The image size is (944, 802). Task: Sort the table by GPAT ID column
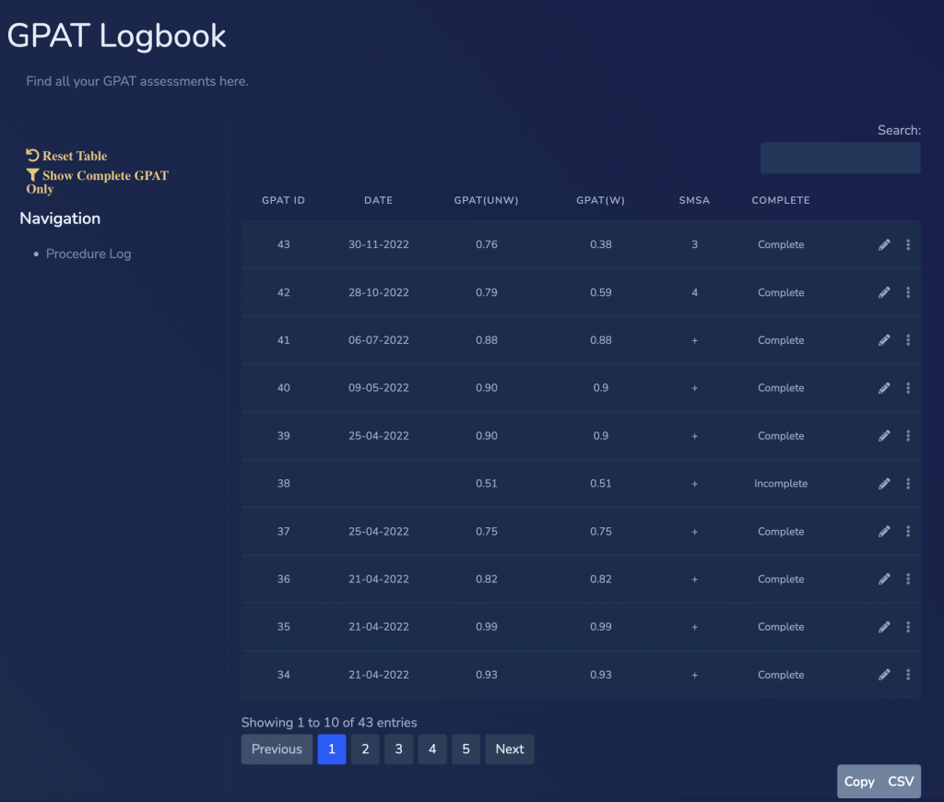click(x=284, y=201)
